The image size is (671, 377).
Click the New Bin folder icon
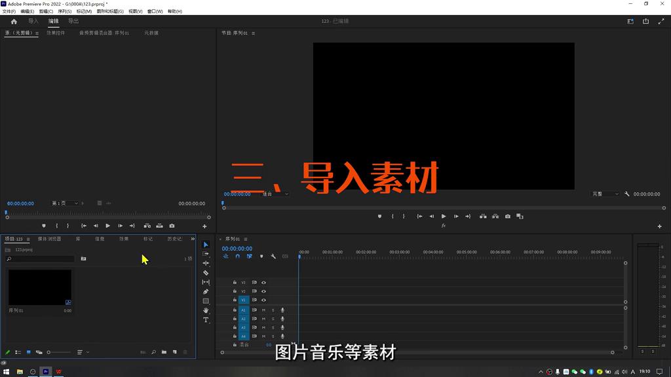click(164, 352)
